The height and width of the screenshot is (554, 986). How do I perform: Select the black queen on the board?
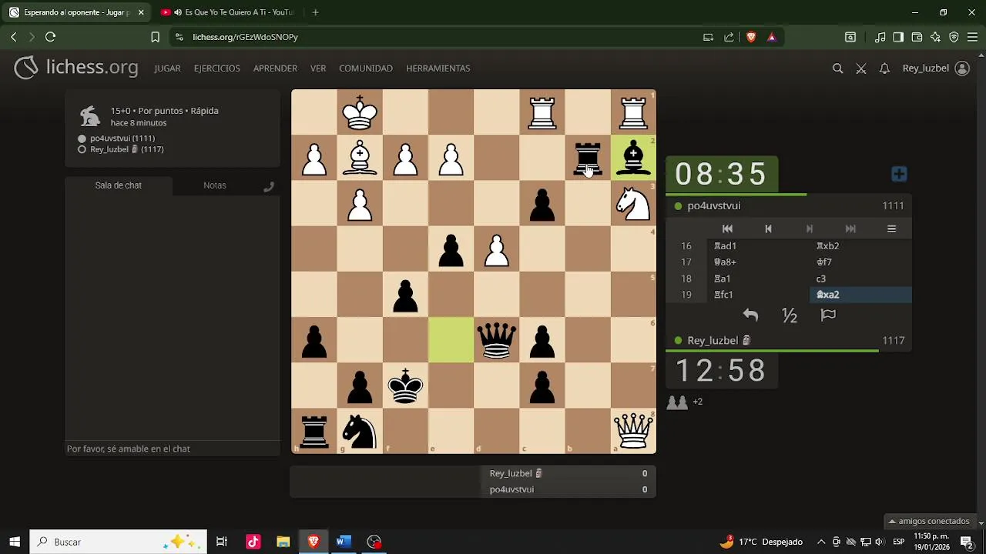pos(497,340)
